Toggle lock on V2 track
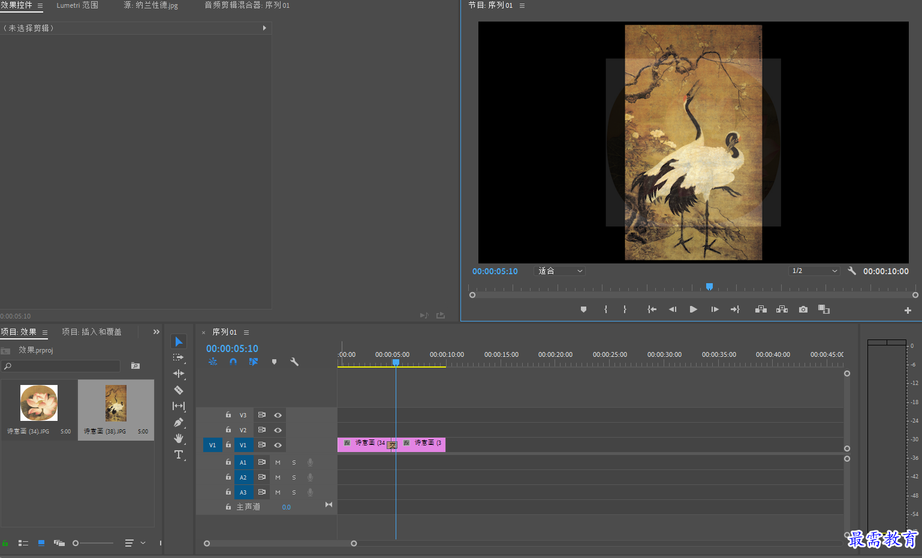Screen dimensions: 922x558 228,429
